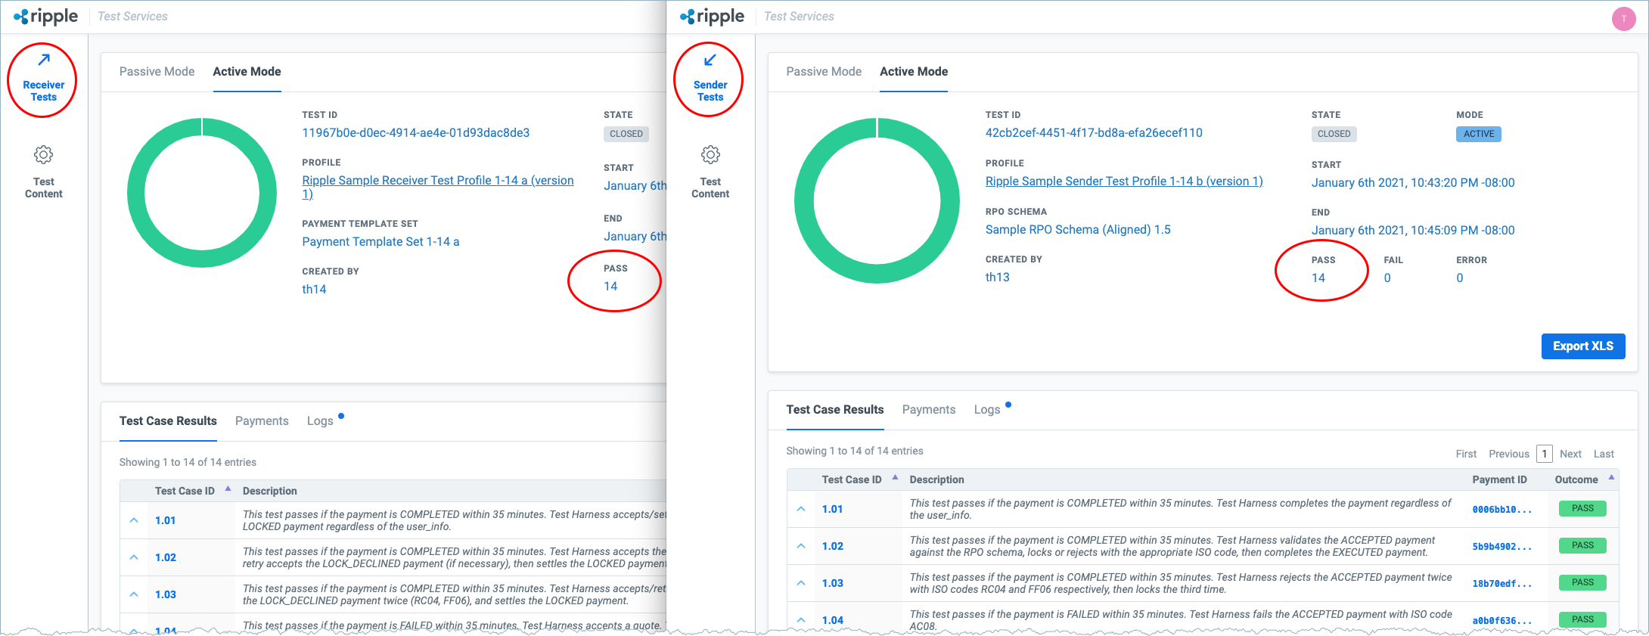Viewport: 1649px width, 636px height.
Task: Open Sender Tests in the right window sidebar
Action: click(x=710, y=79)
